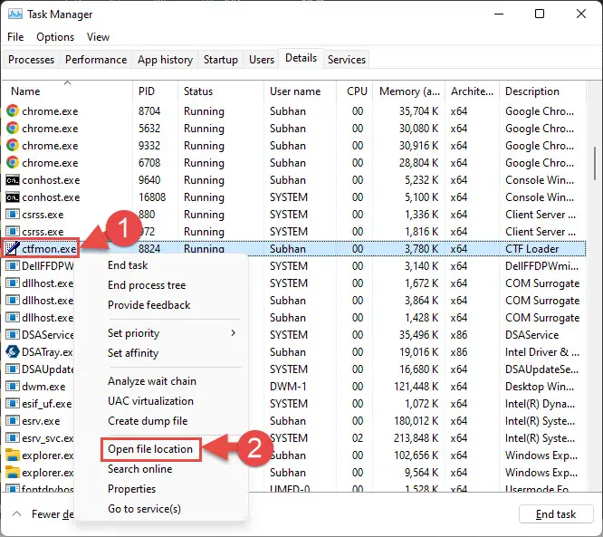Sort by the Architecture column header

tap(473, 91)
